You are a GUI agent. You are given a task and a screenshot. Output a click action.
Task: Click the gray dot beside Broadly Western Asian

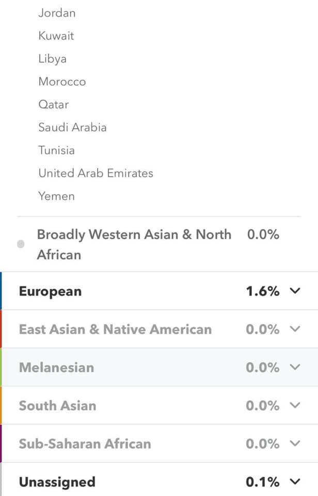click(21, 244)
